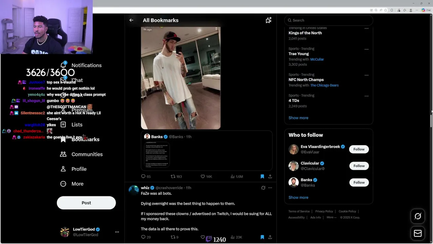Open Cookie Policy link
The width and height of the screenshot is (433, 244).
(x=347, y=211)
